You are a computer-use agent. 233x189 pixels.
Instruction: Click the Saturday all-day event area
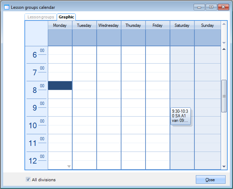point(182,38)
